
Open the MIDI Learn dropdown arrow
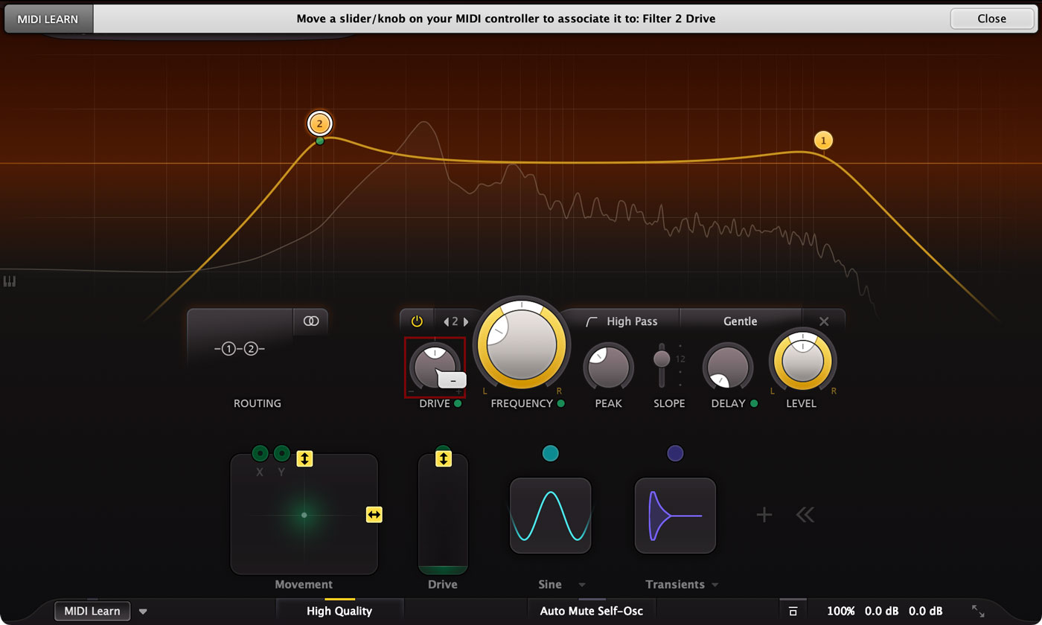[x=143, y=612]
